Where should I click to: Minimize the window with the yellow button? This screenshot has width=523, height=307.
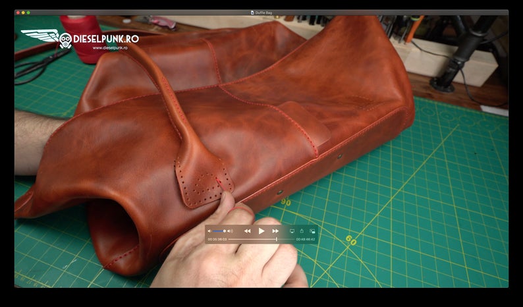pyautogui.click(x=24, y=13)
